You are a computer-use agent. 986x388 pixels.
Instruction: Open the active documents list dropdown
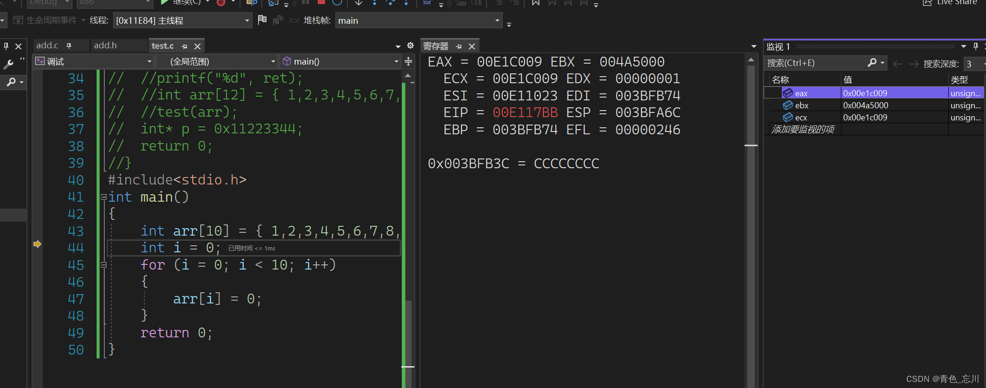click(398, 46)
